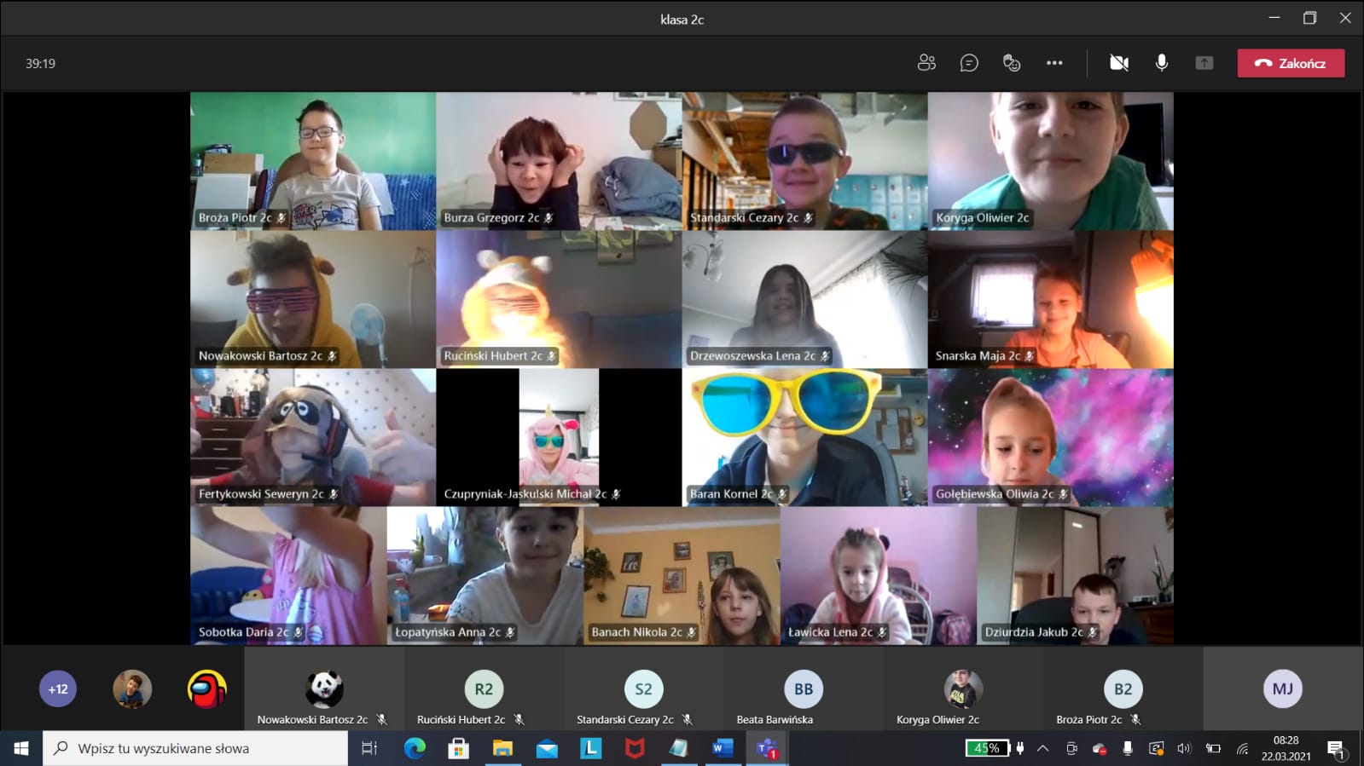Click the 45% battery indicator

point(986,748)
